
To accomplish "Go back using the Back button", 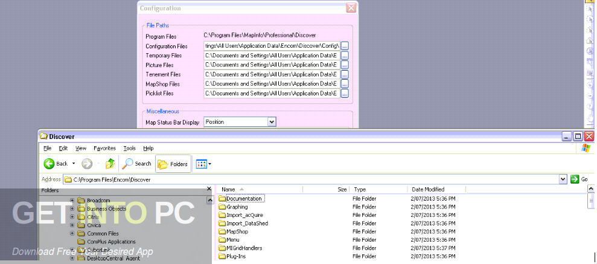I will click(56, 164).
